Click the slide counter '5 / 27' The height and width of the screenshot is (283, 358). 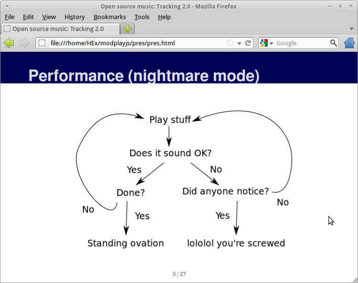point(179,274)
